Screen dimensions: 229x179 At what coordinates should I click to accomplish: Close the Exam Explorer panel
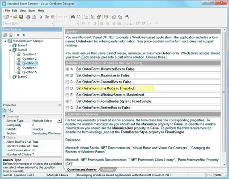pyautogui.click(x=59, y=29)
